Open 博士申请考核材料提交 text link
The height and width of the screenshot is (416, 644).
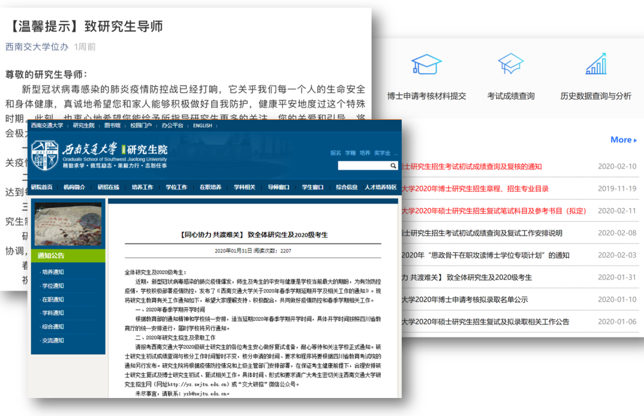[x=426, y=96]
